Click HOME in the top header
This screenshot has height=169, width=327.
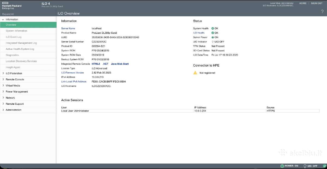303,3
